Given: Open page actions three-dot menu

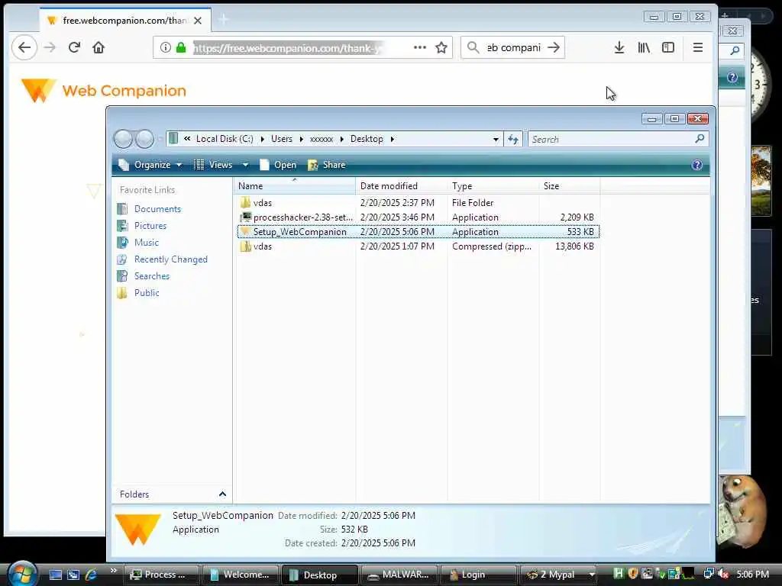Looking at the screenshot, I should coord(420,48).
